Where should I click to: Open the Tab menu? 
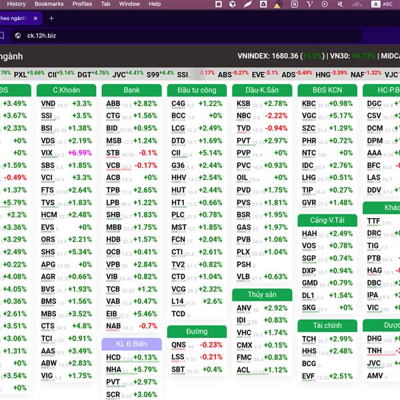pos(105,4)
